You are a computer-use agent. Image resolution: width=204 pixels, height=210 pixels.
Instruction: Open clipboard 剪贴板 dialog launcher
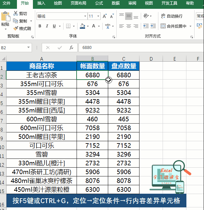click(32, 37)
